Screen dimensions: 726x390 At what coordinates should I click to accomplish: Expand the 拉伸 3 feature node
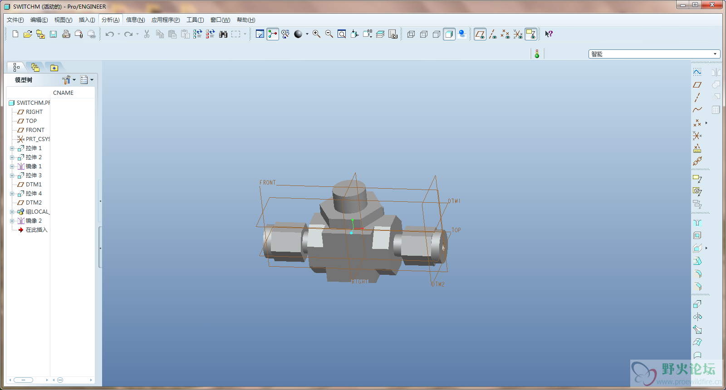coord(12,175)
